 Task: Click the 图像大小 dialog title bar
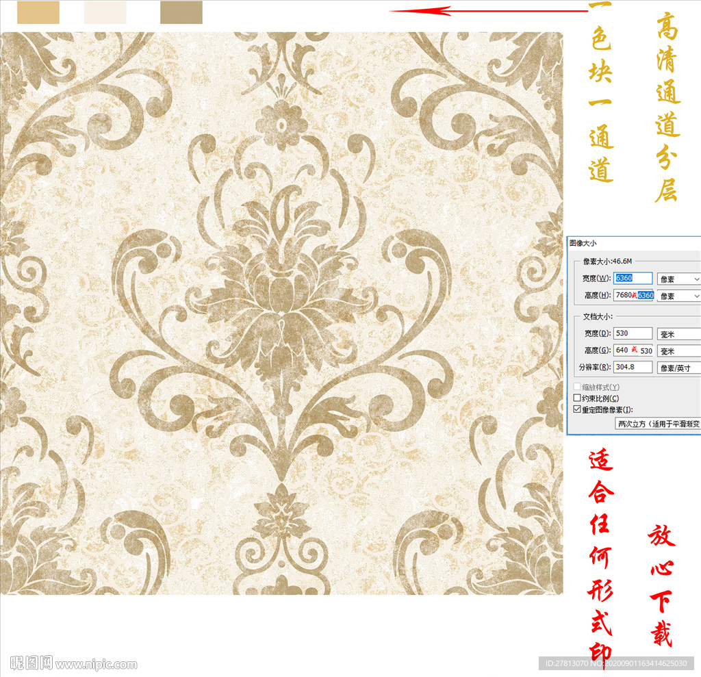pos(634,243)
